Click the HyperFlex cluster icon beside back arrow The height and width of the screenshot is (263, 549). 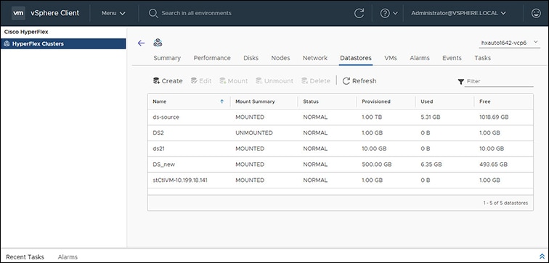tap(158, 43)
